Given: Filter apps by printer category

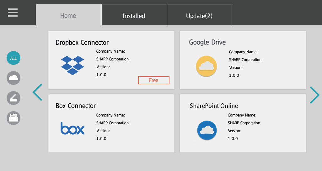Looking at the screenshot, I should click(x=13, y=118).
